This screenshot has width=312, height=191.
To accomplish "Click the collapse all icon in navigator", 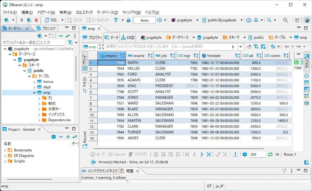I will point(61,36).
